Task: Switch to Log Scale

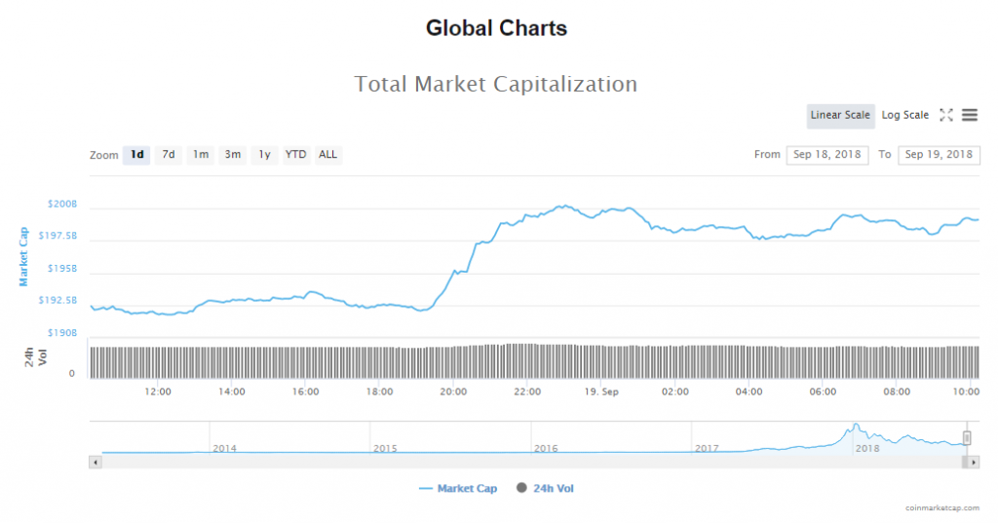Action: [905, 115]
